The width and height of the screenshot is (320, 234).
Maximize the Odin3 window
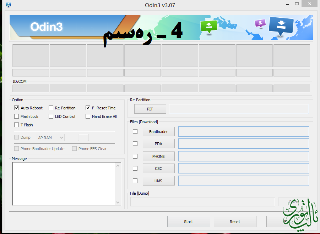point(297,4)
